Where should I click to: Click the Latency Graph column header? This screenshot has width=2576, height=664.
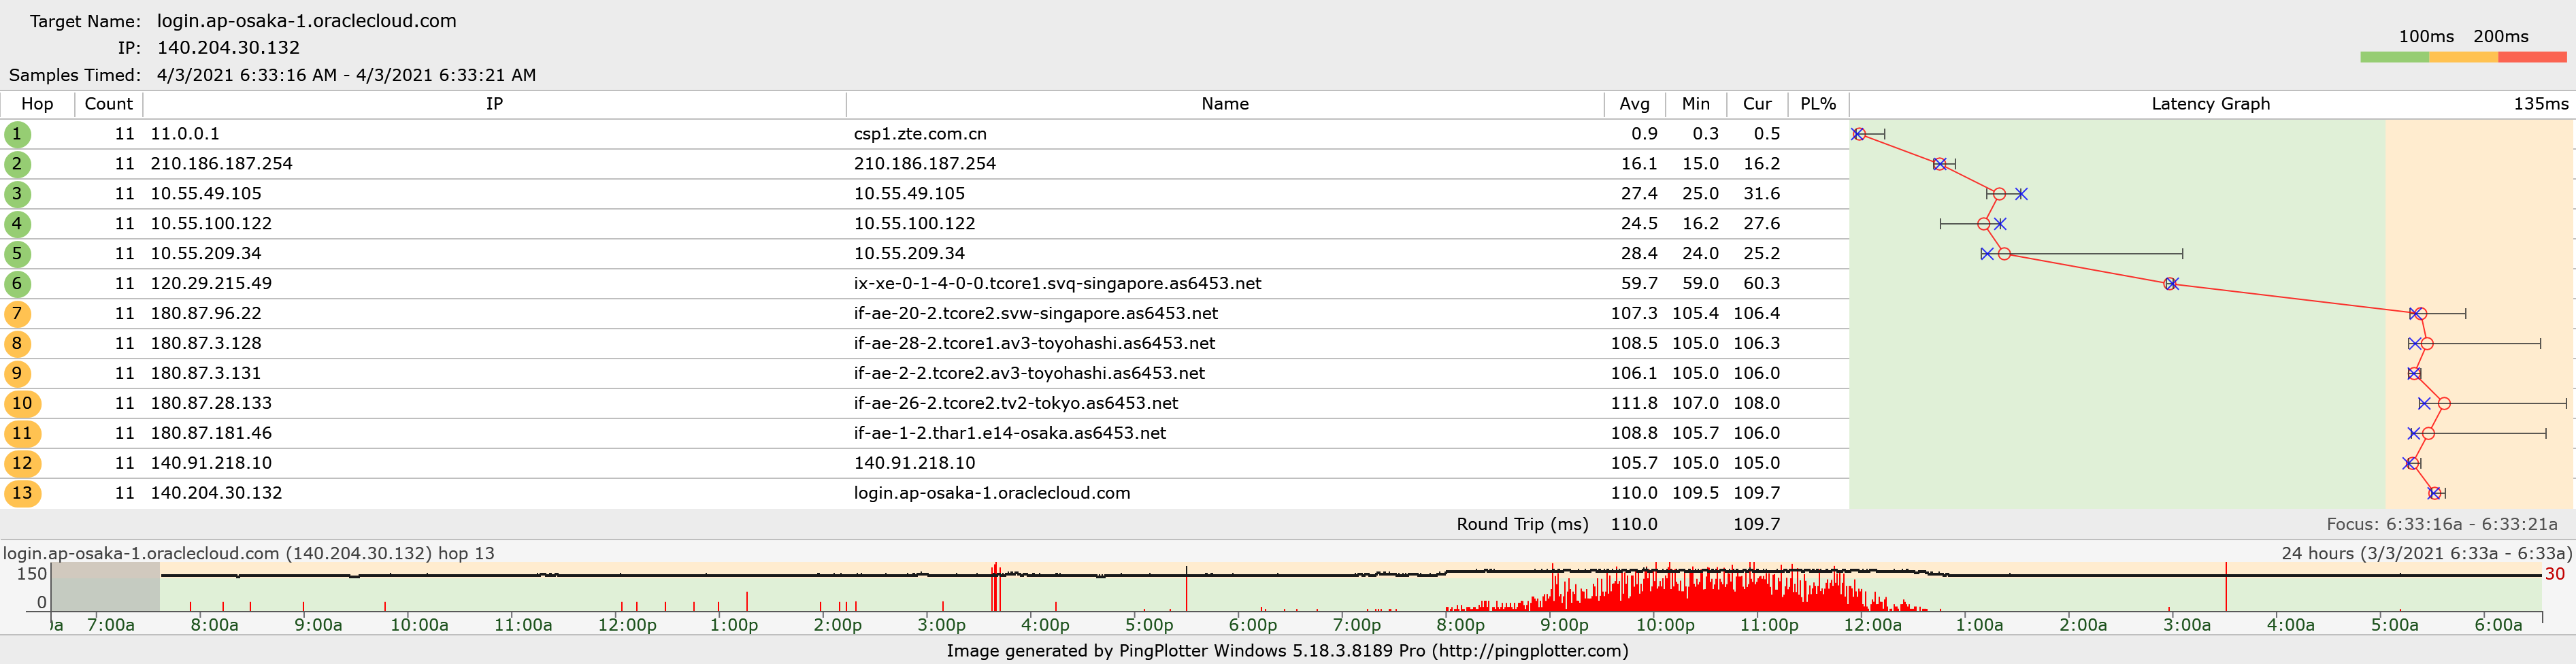click(2210, 104)
